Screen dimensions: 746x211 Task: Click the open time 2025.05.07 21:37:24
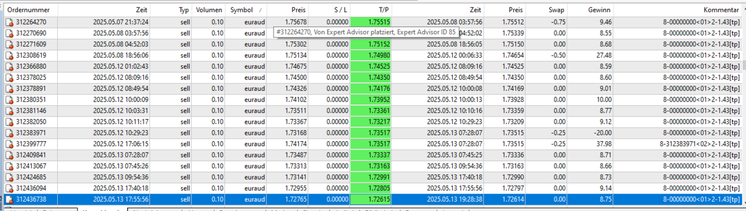click(121, 23)
